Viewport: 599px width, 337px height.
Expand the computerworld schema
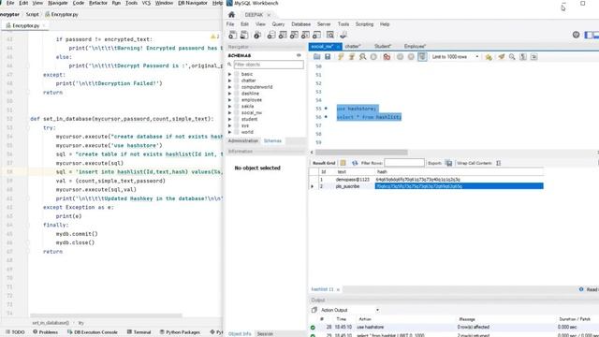(x=230, y=87)
